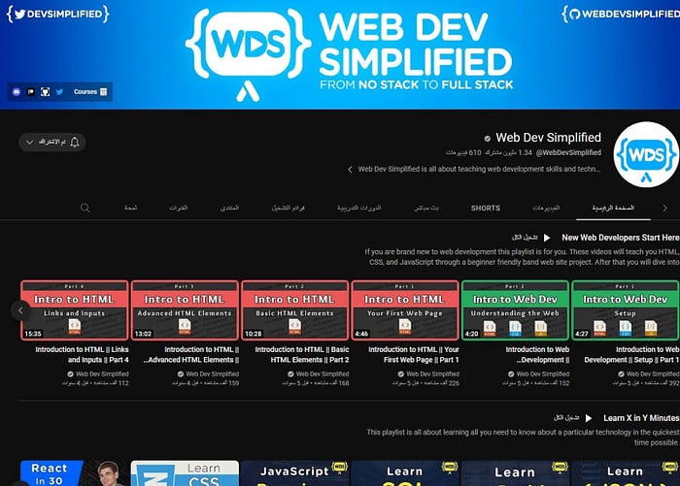
Task: Click the 'Web Dev Simplified is all about teaching' description
Action: click(x=479, y=170)
